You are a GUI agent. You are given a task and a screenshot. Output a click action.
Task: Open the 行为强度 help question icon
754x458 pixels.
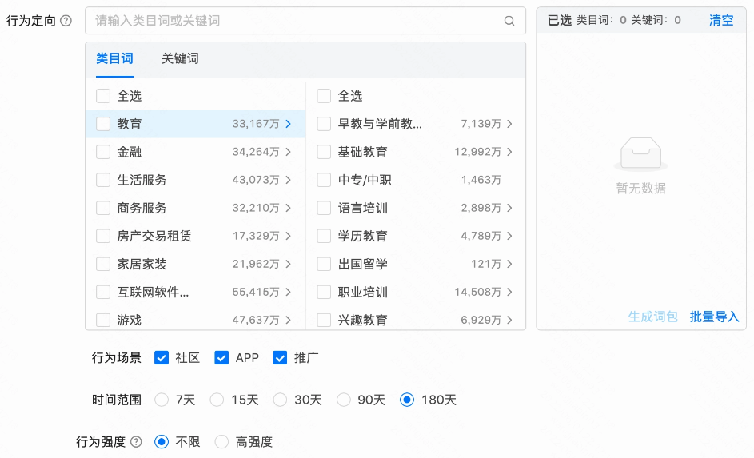coord(136,442)
